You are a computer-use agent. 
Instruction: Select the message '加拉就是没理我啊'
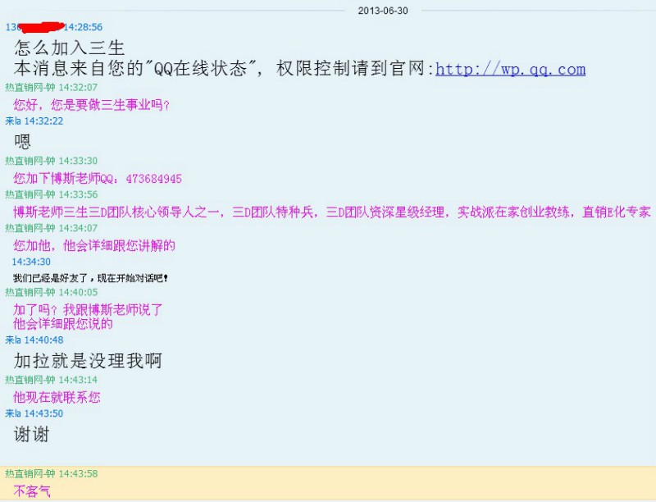[x=88, y=361]
